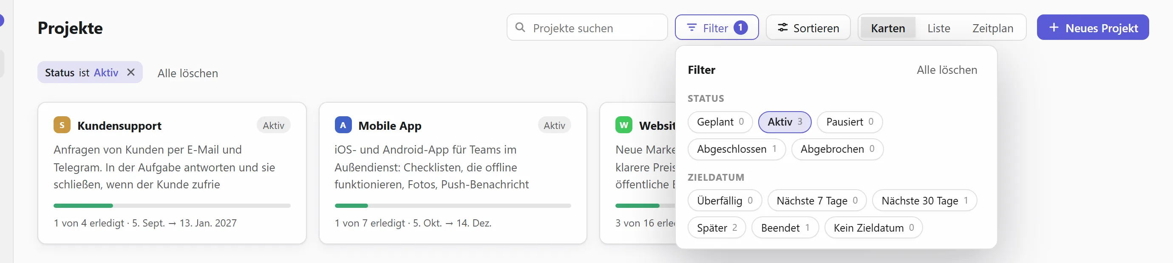Click Alle löschen next to filter chip
Image resolution: width=1173 pixels, height=263 pixels.
pyautogui.click(x=187, y=73)
